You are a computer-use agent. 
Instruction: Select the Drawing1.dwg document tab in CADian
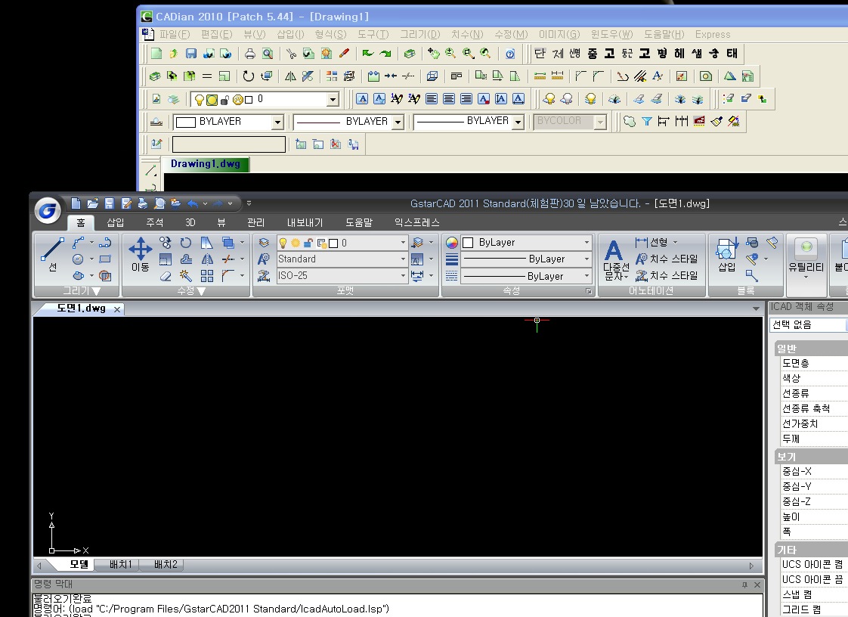(x=206, y=163)
